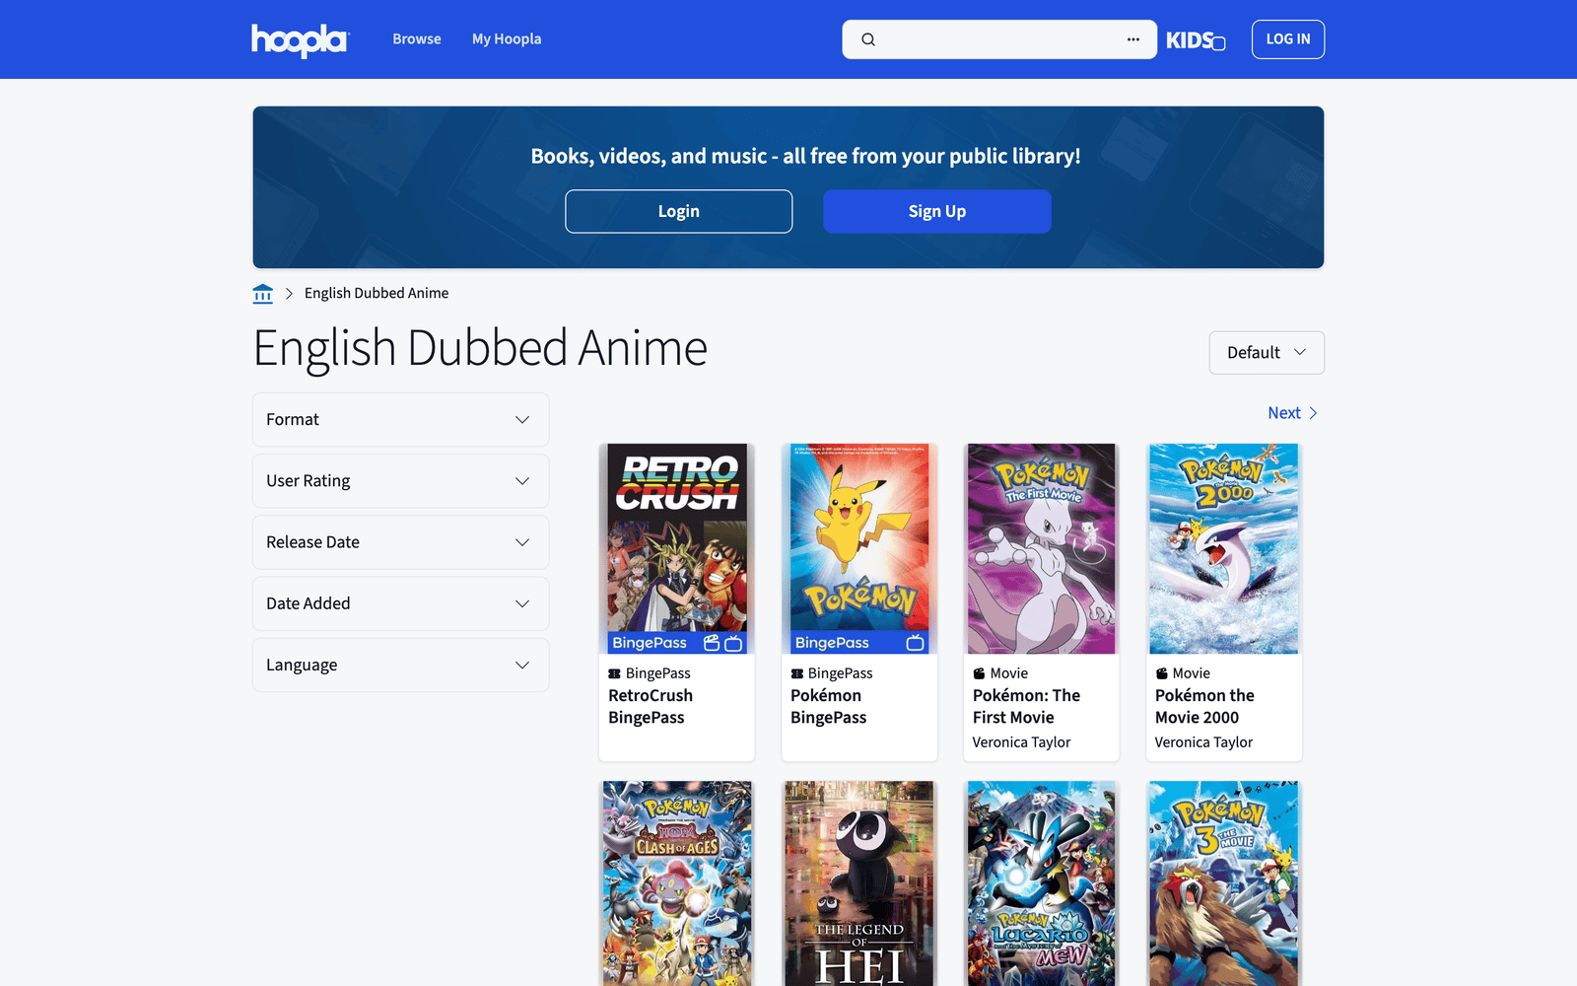Expand the User Rating filter

[x=400, y=481]
